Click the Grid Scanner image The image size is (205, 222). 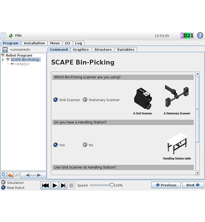pyautogui.click(x=143, y=99)
